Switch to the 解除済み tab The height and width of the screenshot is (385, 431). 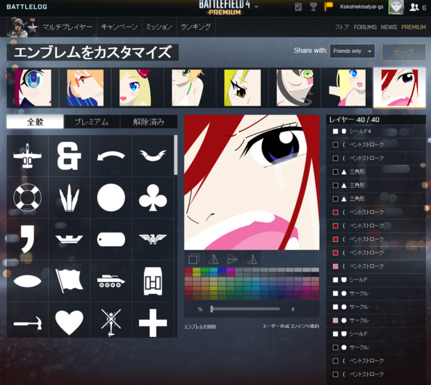(149, 122)
